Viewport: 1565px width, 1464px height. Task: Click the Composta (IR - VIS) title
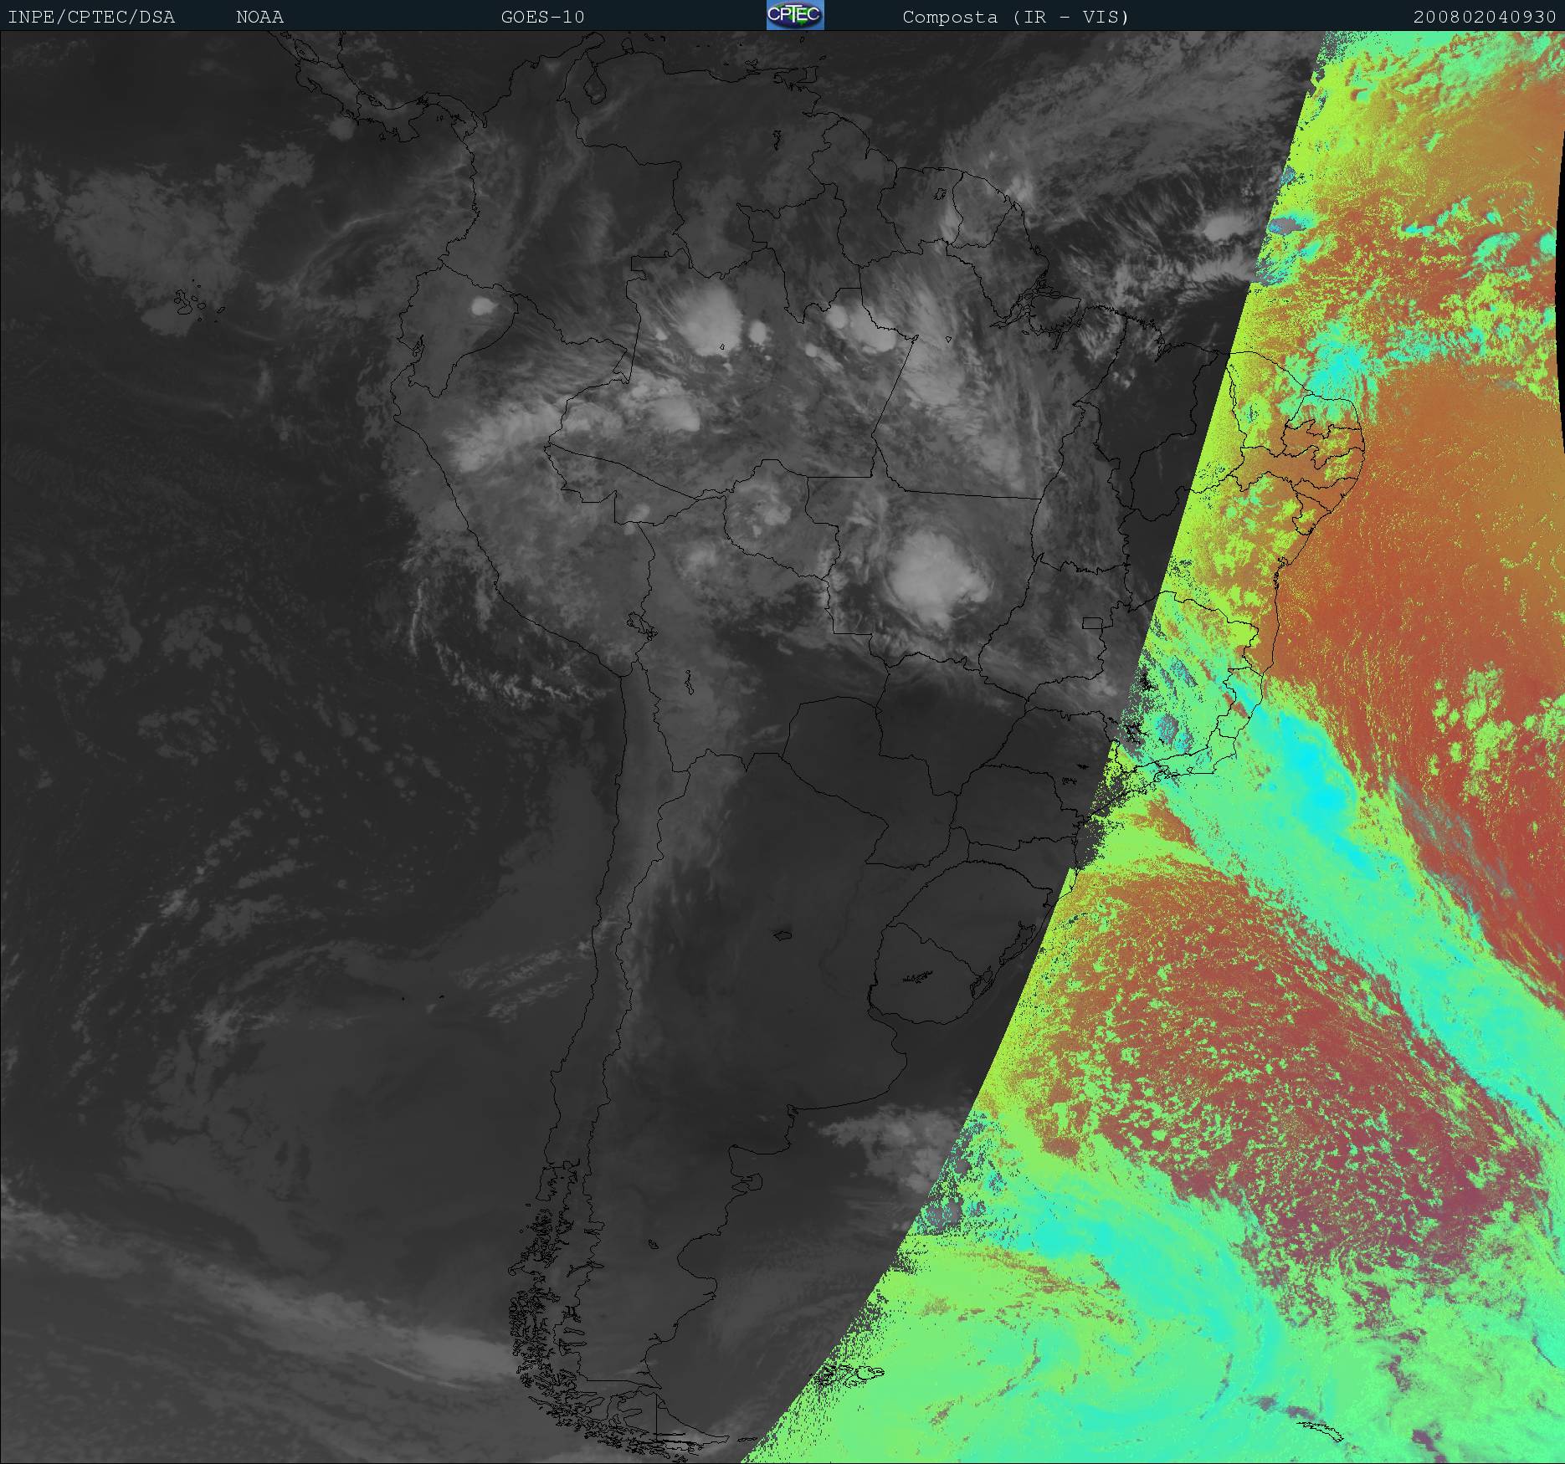point(1015,17)
